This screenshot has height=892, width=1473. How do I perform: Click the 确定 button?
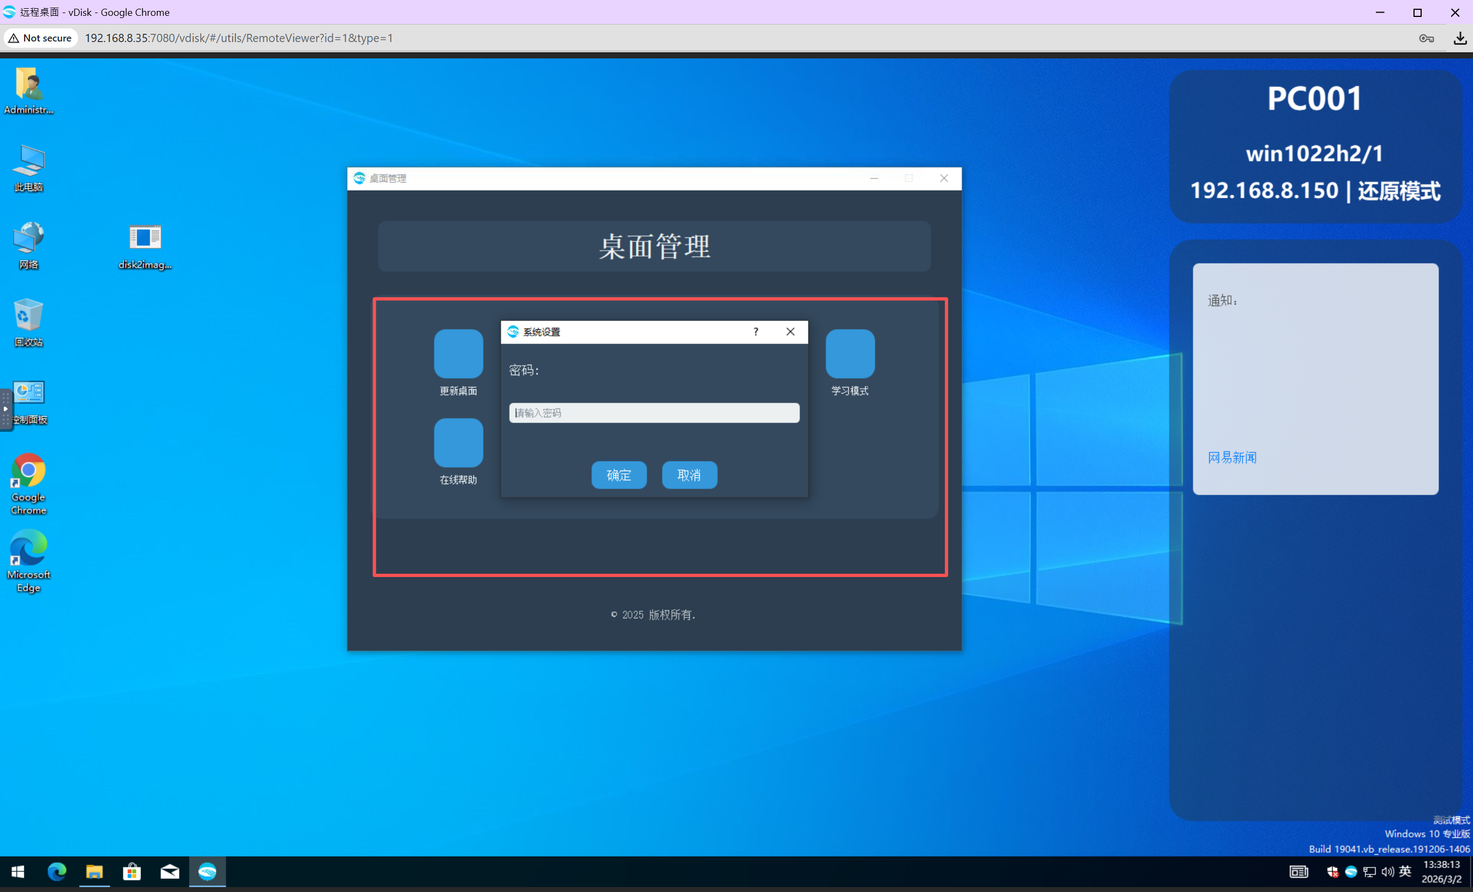click(x=619, y=475)
